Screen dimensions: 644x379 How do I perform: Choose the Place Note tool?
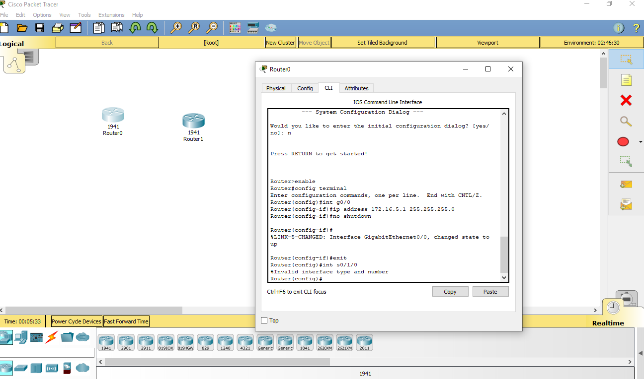pyautogui.click(x=626, y=80)
